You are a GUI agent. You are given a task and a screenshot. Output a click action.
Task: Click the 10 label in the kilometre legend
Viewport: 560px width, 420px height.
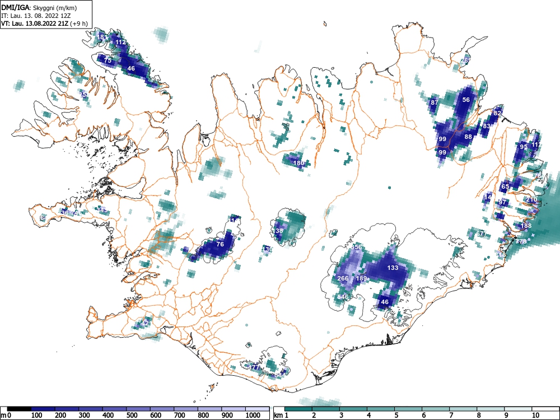[535, 416]
